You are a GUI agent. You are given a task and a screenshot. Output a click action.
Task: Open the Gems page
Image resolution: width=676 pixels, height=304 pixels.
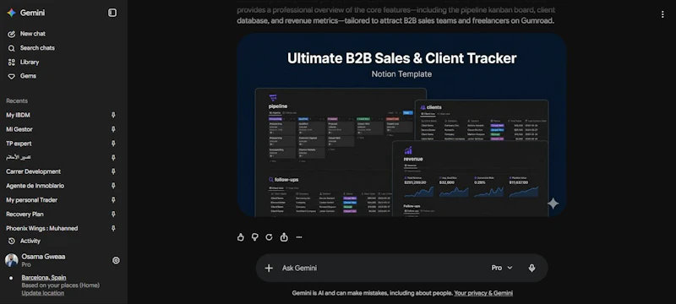pyautogui.click(x=28, y=76)
